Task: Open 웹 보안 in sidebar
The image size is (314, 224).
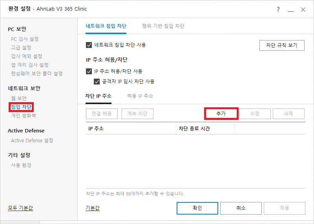Action: [x=19, y=98]
